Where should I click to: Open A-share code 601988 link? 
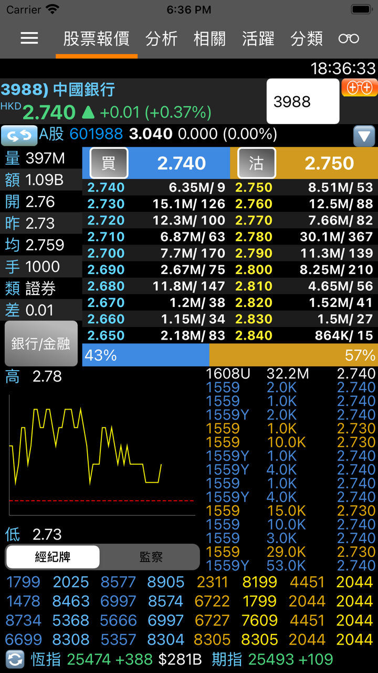tap(96, 134)
